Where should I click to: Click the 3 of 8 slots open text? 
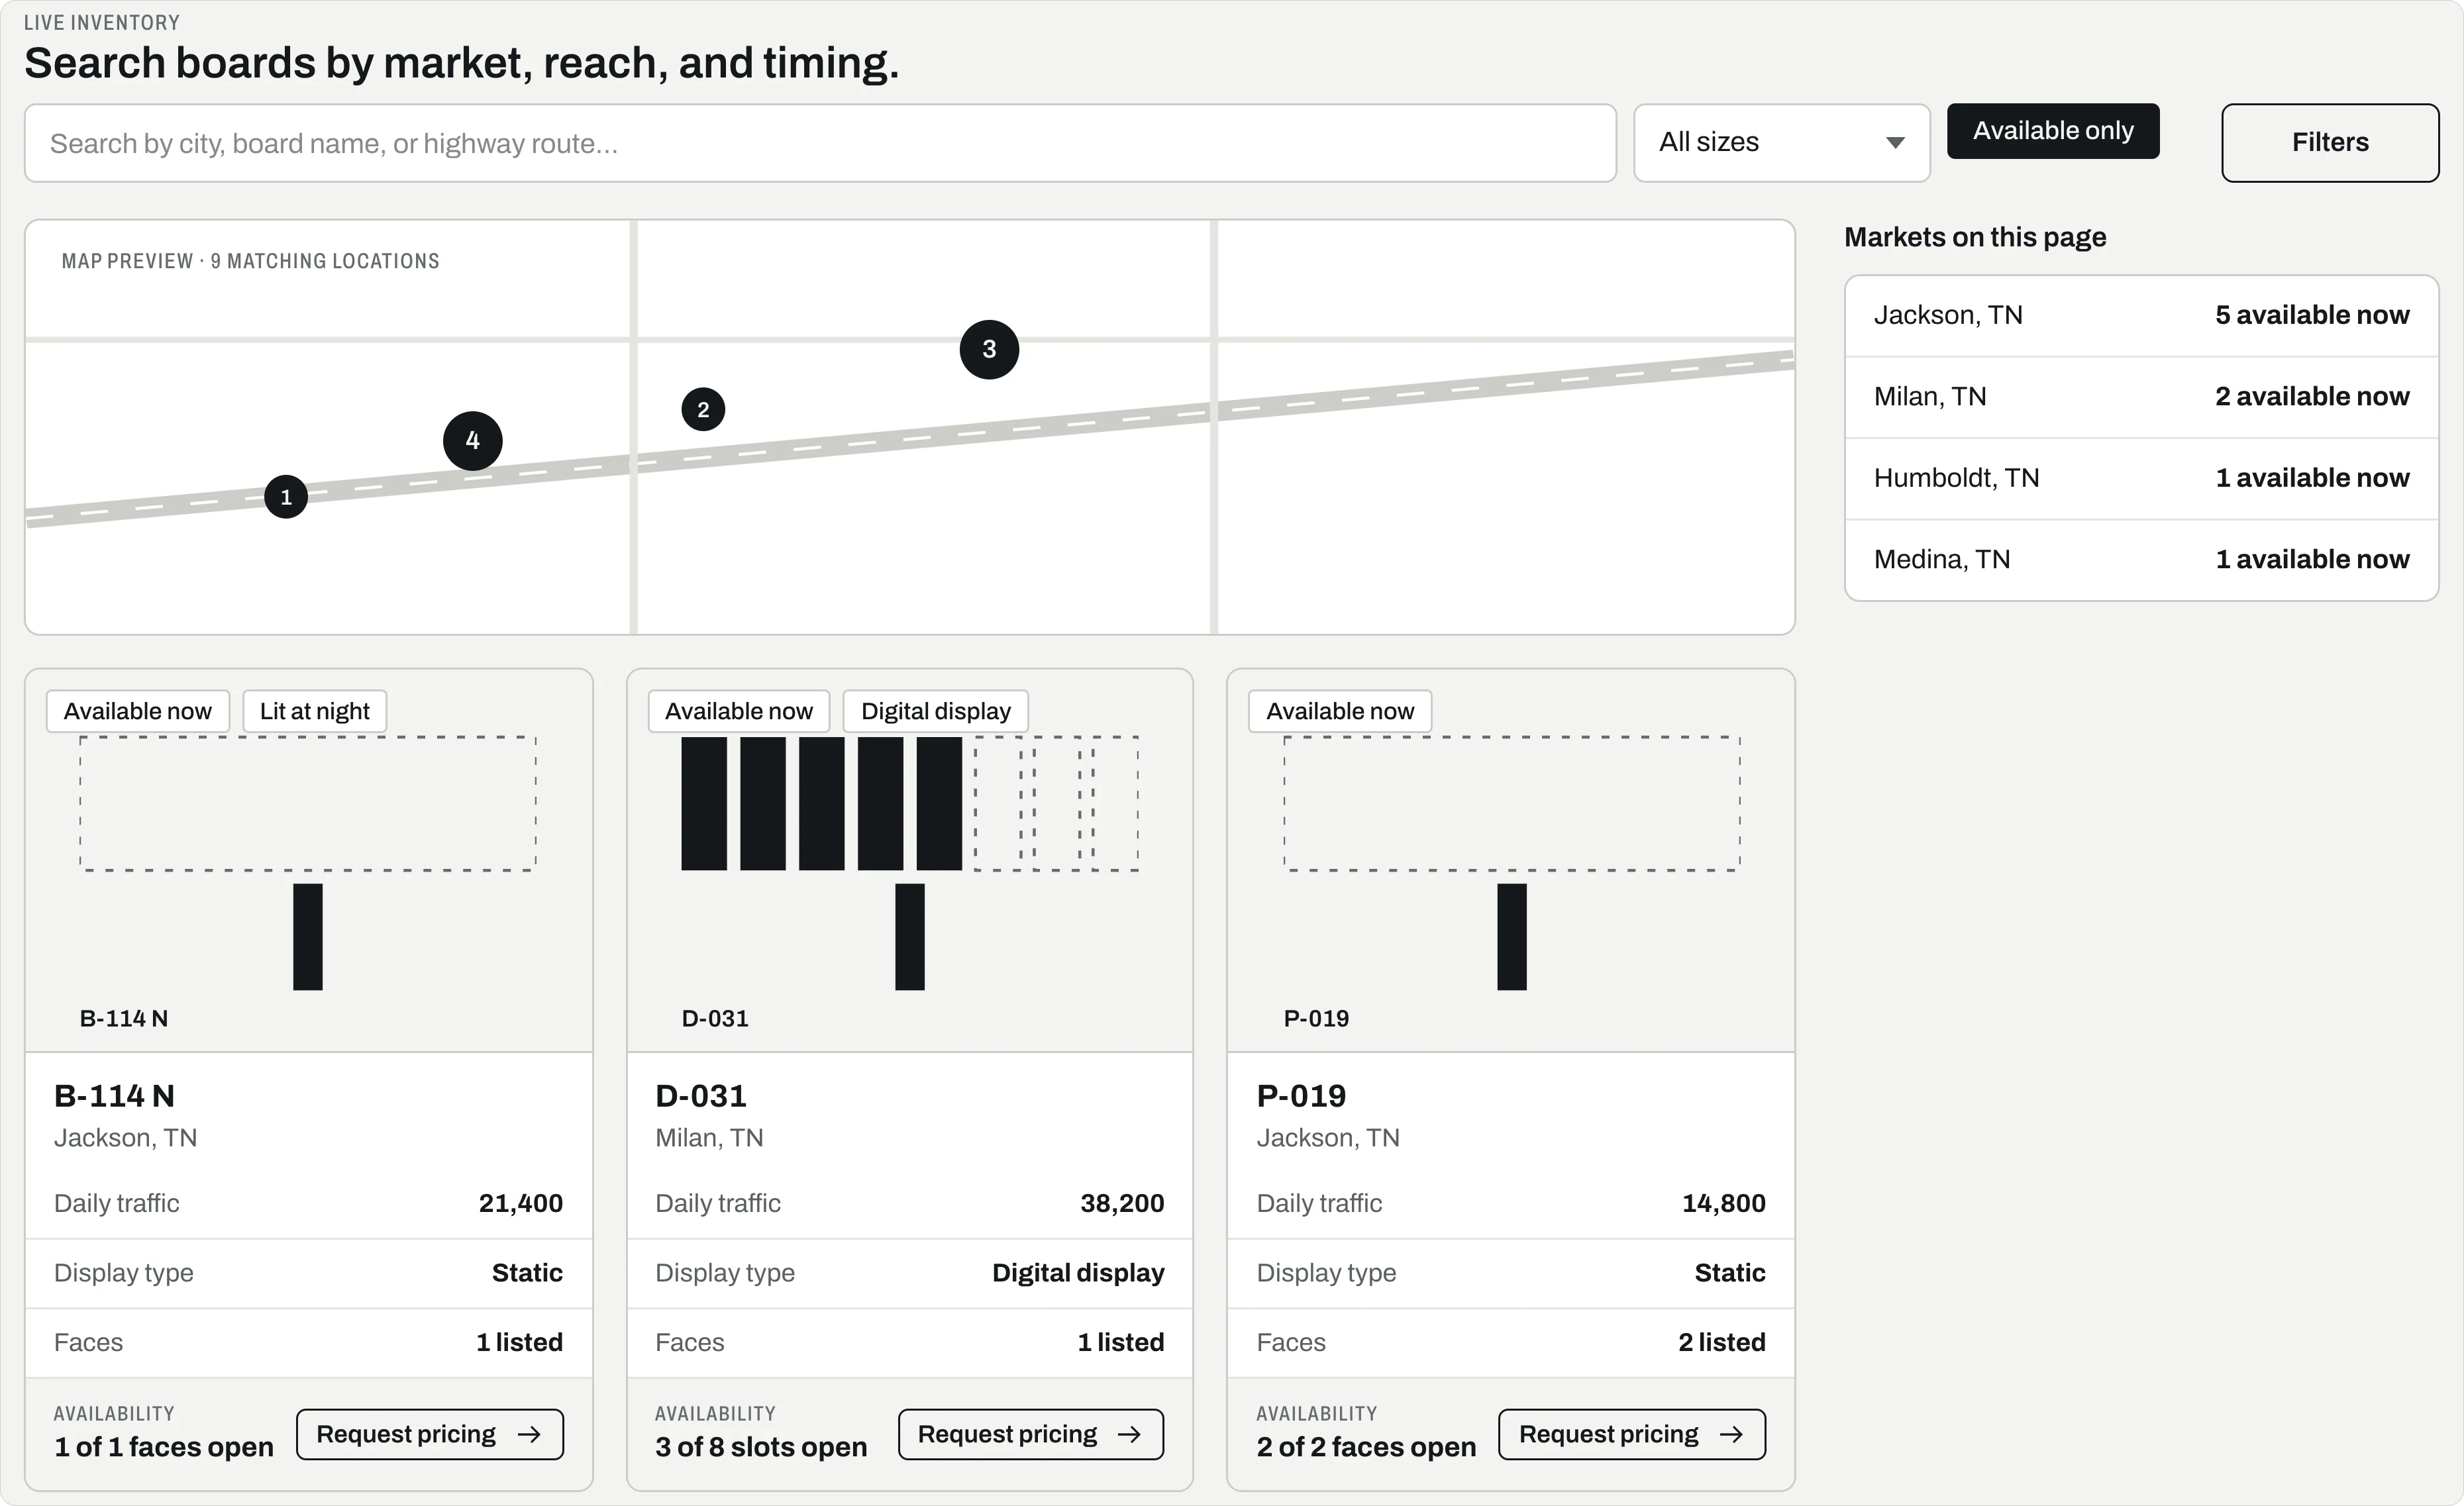click(761, 1447)
